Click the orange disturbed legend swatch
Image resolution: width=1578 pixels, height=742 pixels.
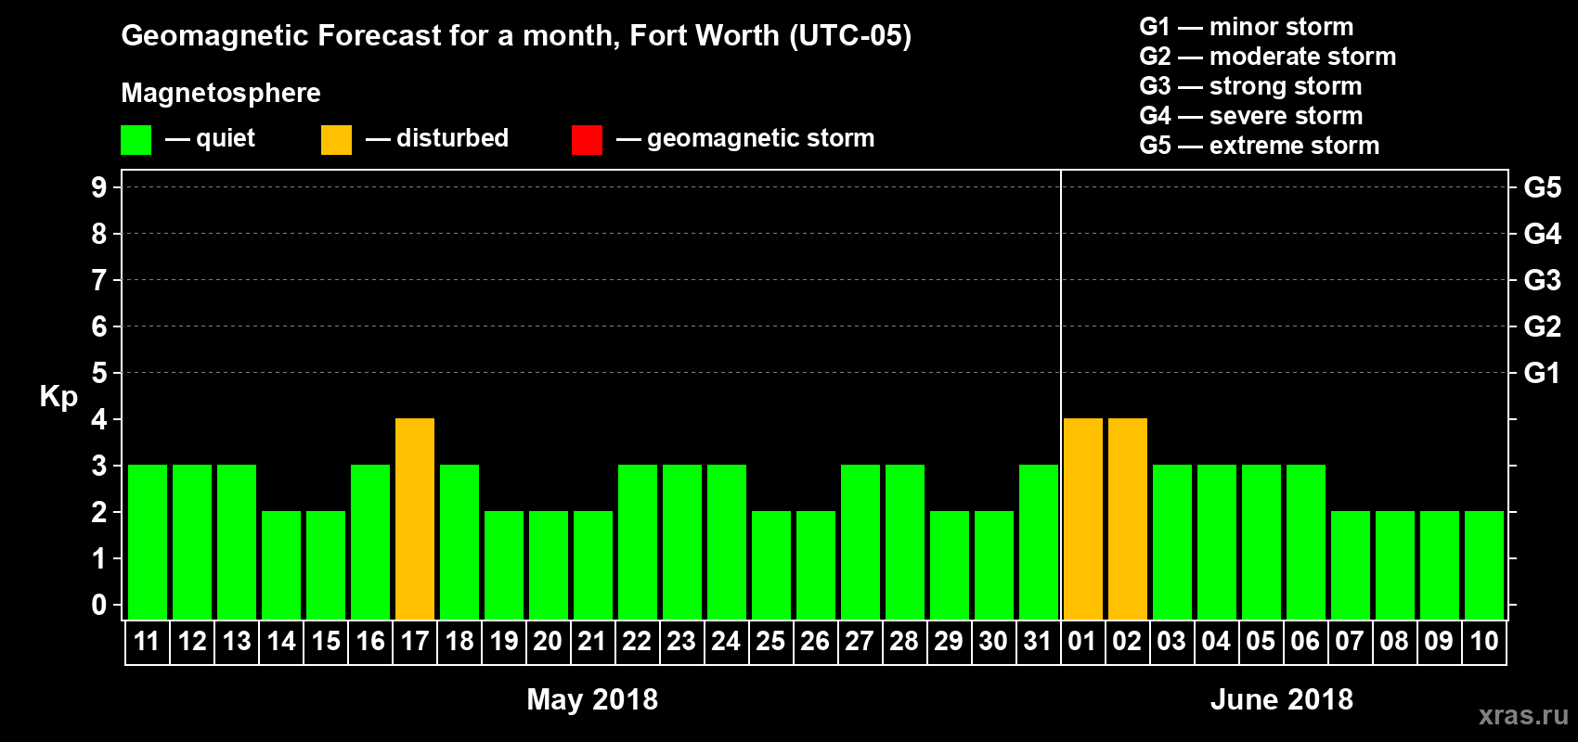(x=336, y=140)
